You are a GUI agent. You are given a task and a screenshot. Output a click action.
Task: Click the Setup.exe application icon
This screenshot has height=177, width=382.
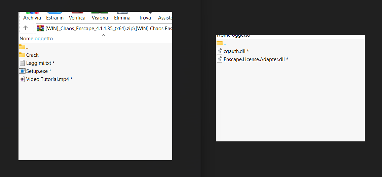pos(22,71)
